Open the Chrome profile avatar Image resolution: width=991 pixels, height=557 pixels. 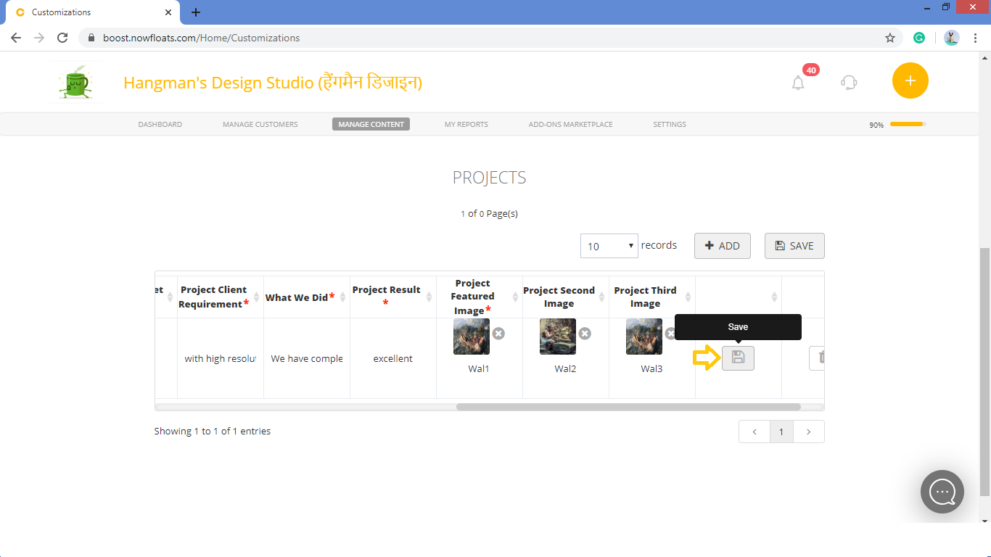(952, 38)
